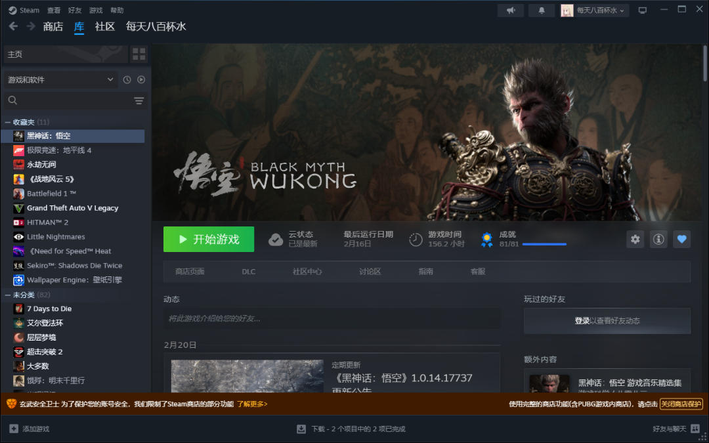Viewport: 709px width, 443px height.
Task: Select 《战地风云 5》
Action: pyautogui.click(x=73, y=179)
